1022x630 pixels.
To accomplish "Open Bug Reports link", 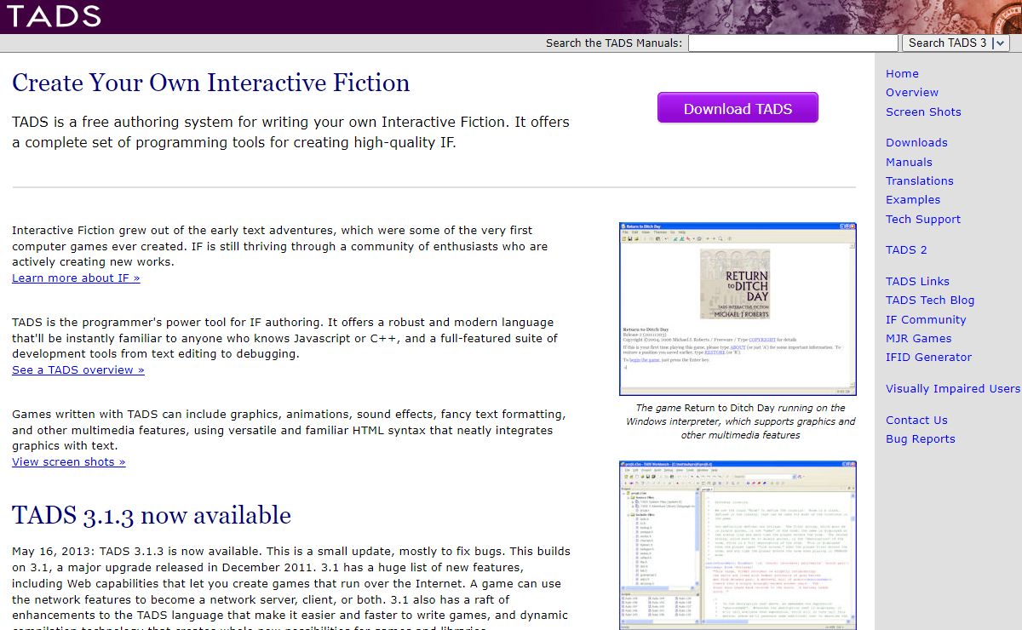I will coord(921,438).
